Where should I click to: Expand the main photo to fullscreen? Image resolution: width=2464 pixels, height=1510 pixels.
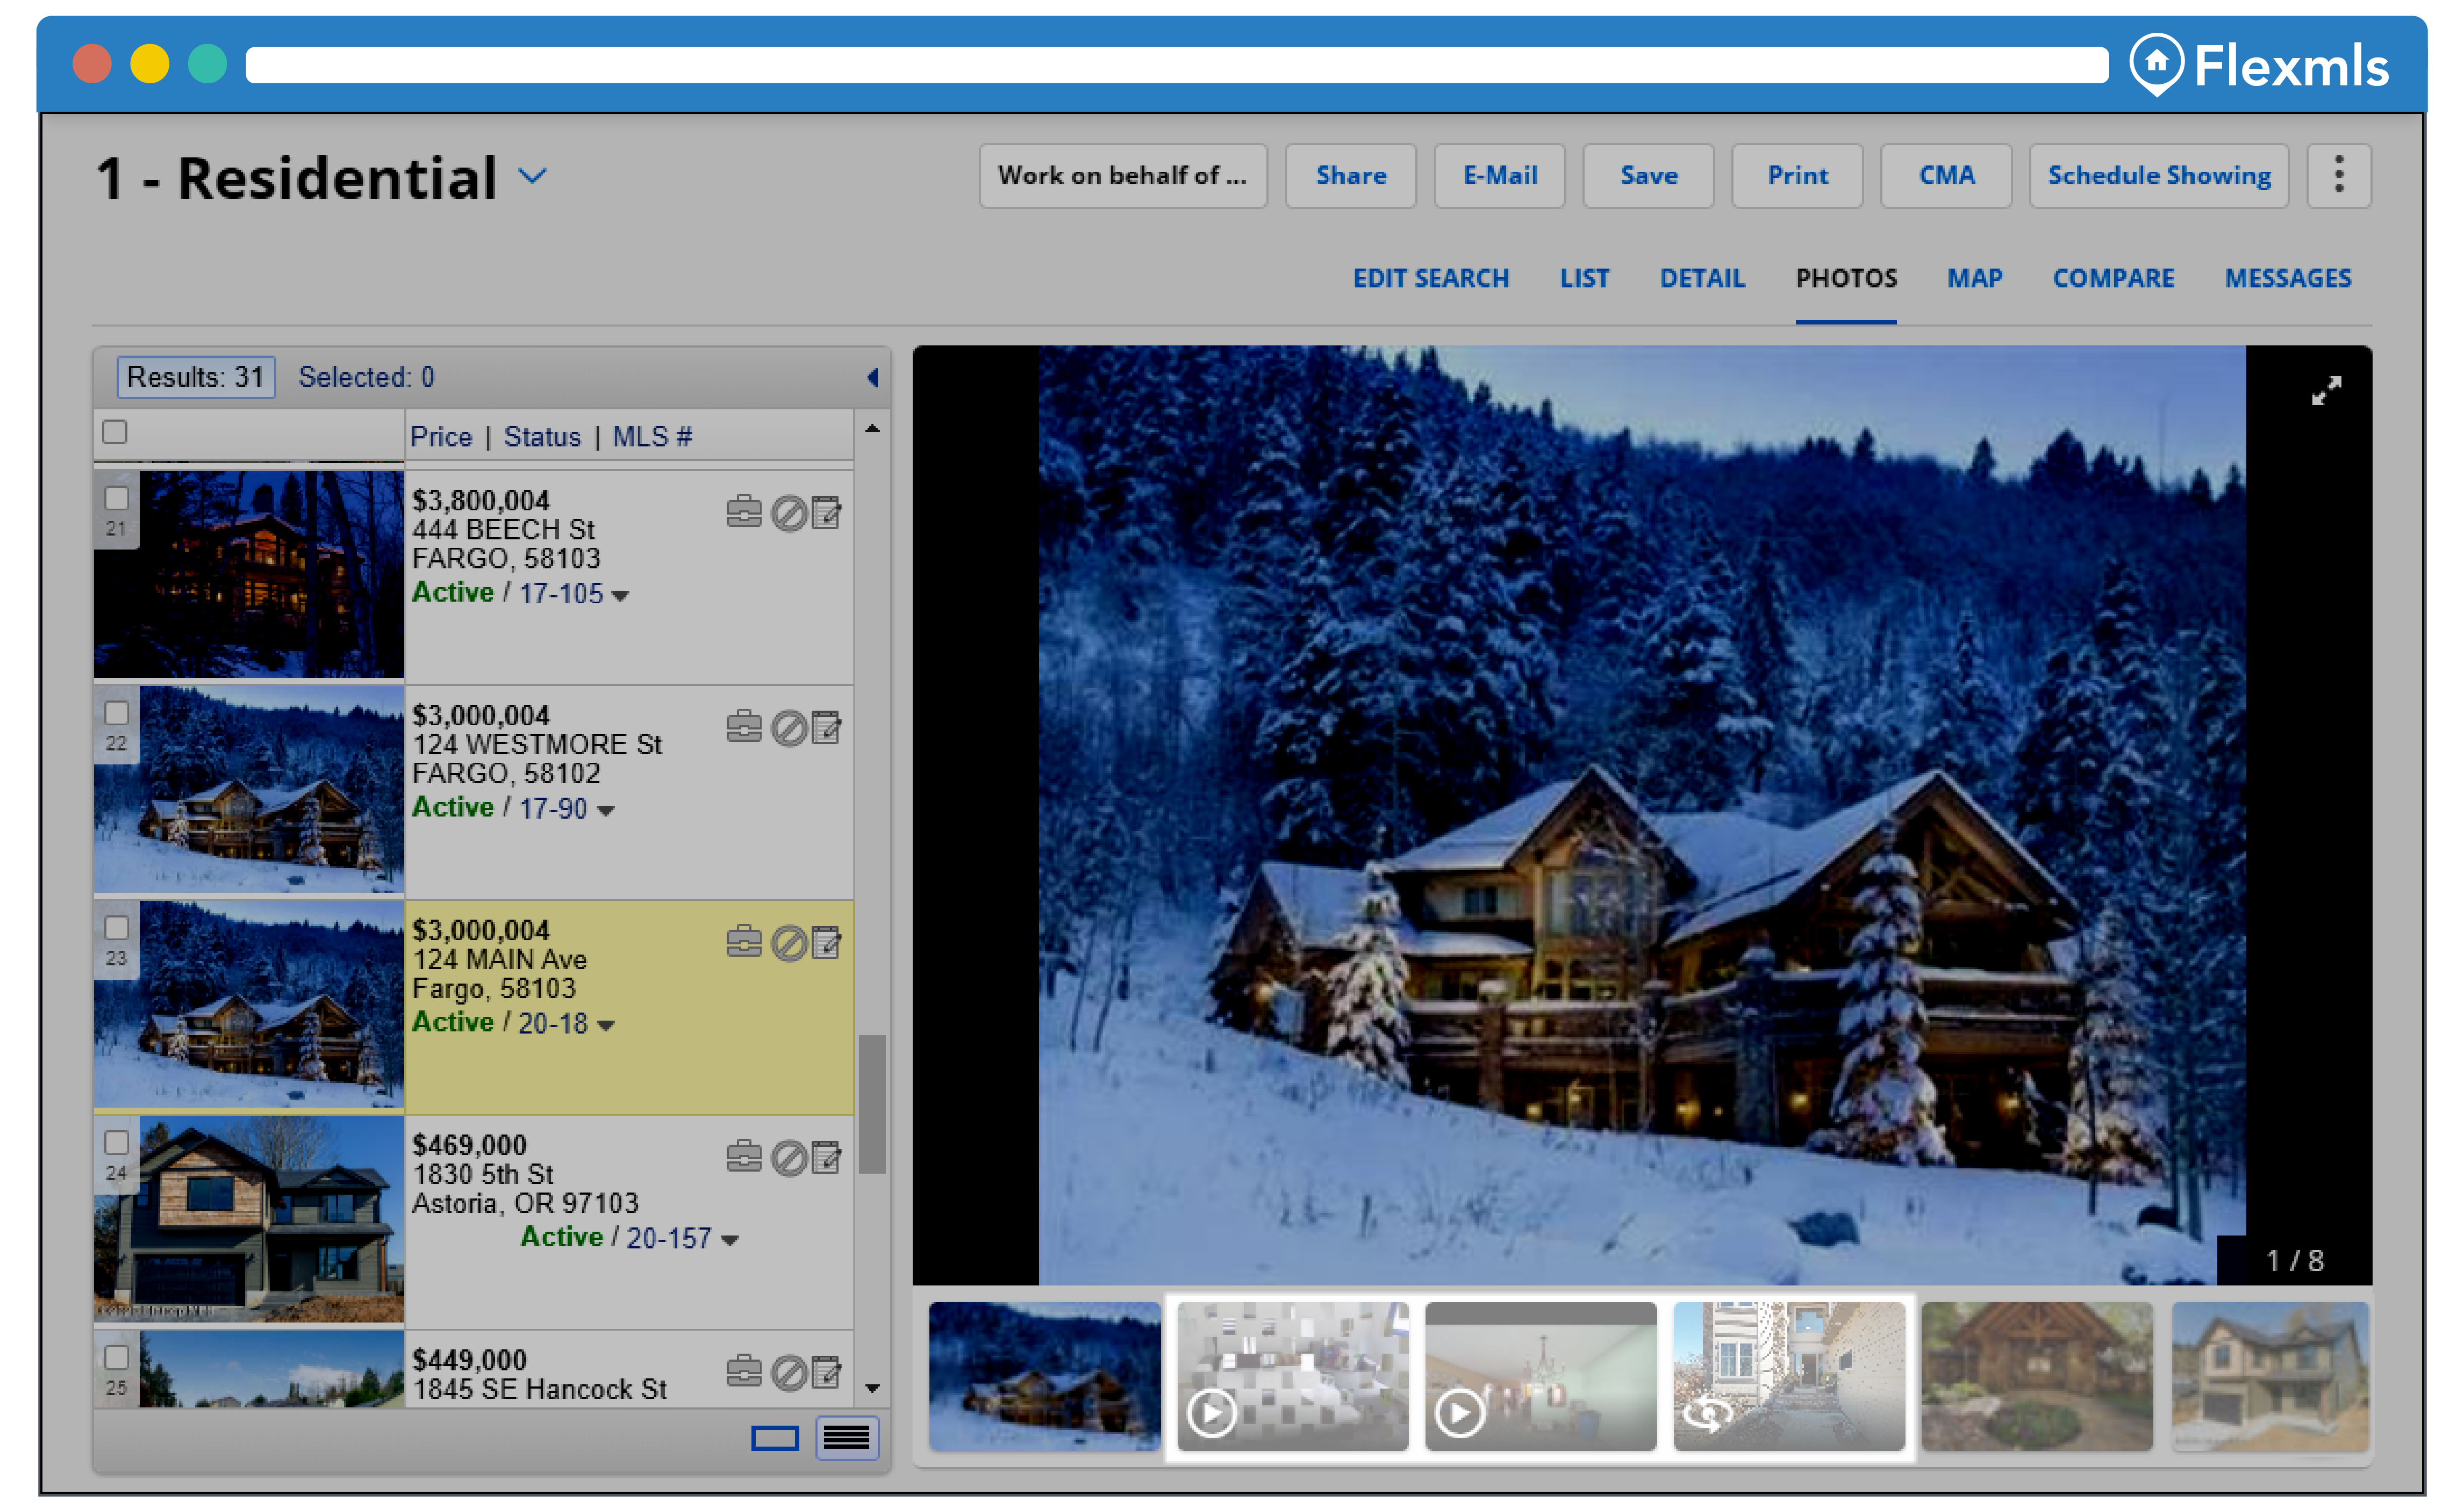[2326, 391]
